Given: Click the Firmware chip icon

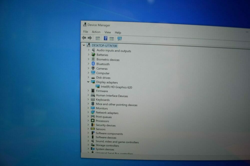Looking at the screenshot, I should click(93, 91).
